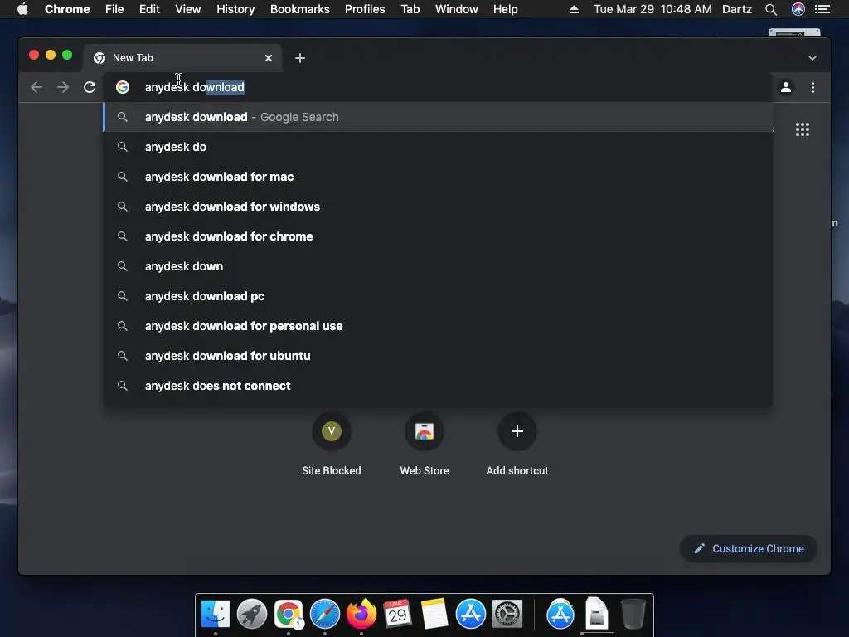Open the Bookmarks menu
This screenshot has width=849, height=637.
pyautogui.click(x=300, y=9)
